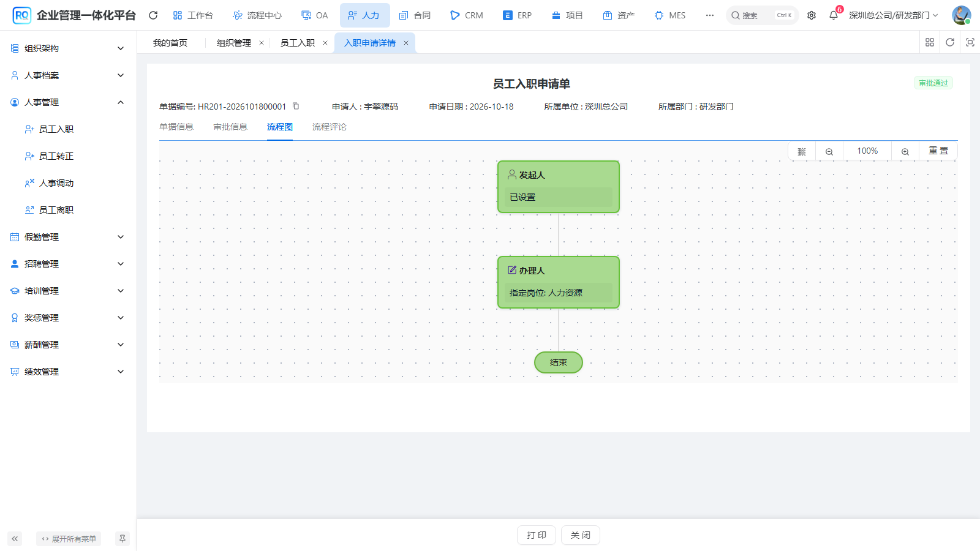Click the 结束 end node
The image size is (980, 551).
pyautogui.click(x=559, y=362)
